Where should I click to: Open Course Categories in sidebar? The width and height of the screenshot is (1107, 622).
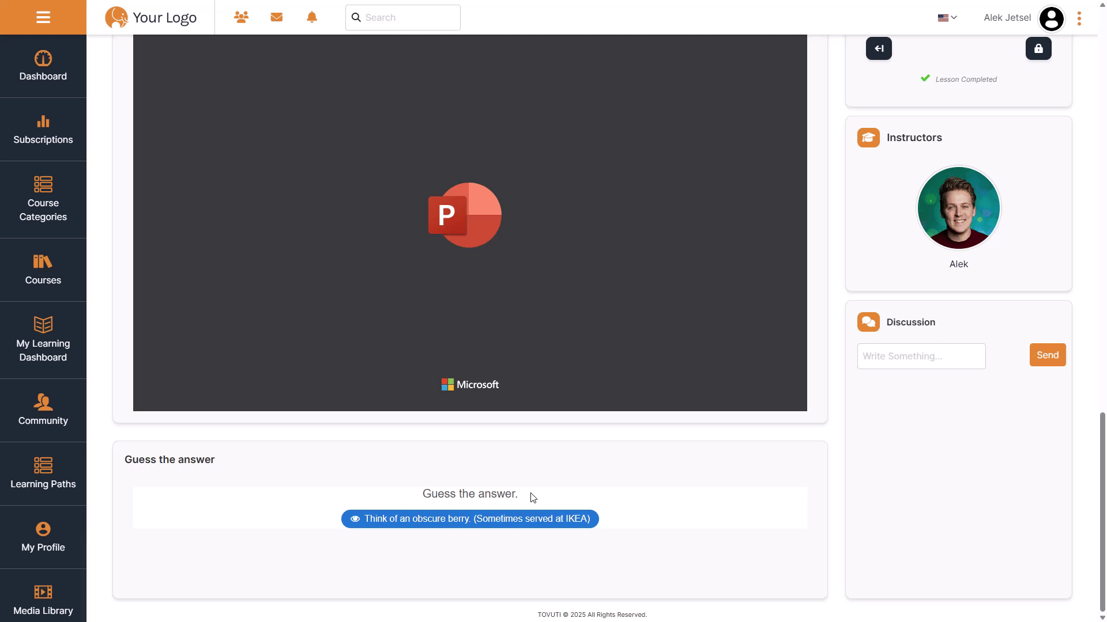coord(43,200)
